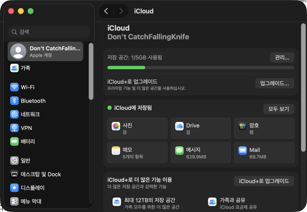Click the Don't CatchFallingKnife account name heading

[x=148, y=37]
